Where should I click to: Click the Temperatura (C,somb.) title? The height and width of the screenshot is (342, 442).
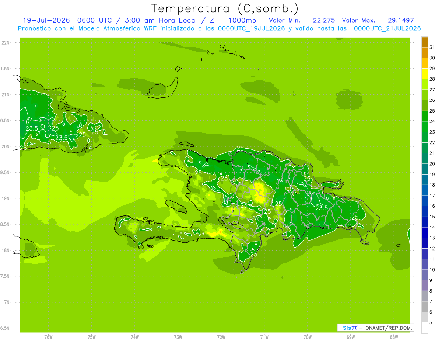(225, 8)
